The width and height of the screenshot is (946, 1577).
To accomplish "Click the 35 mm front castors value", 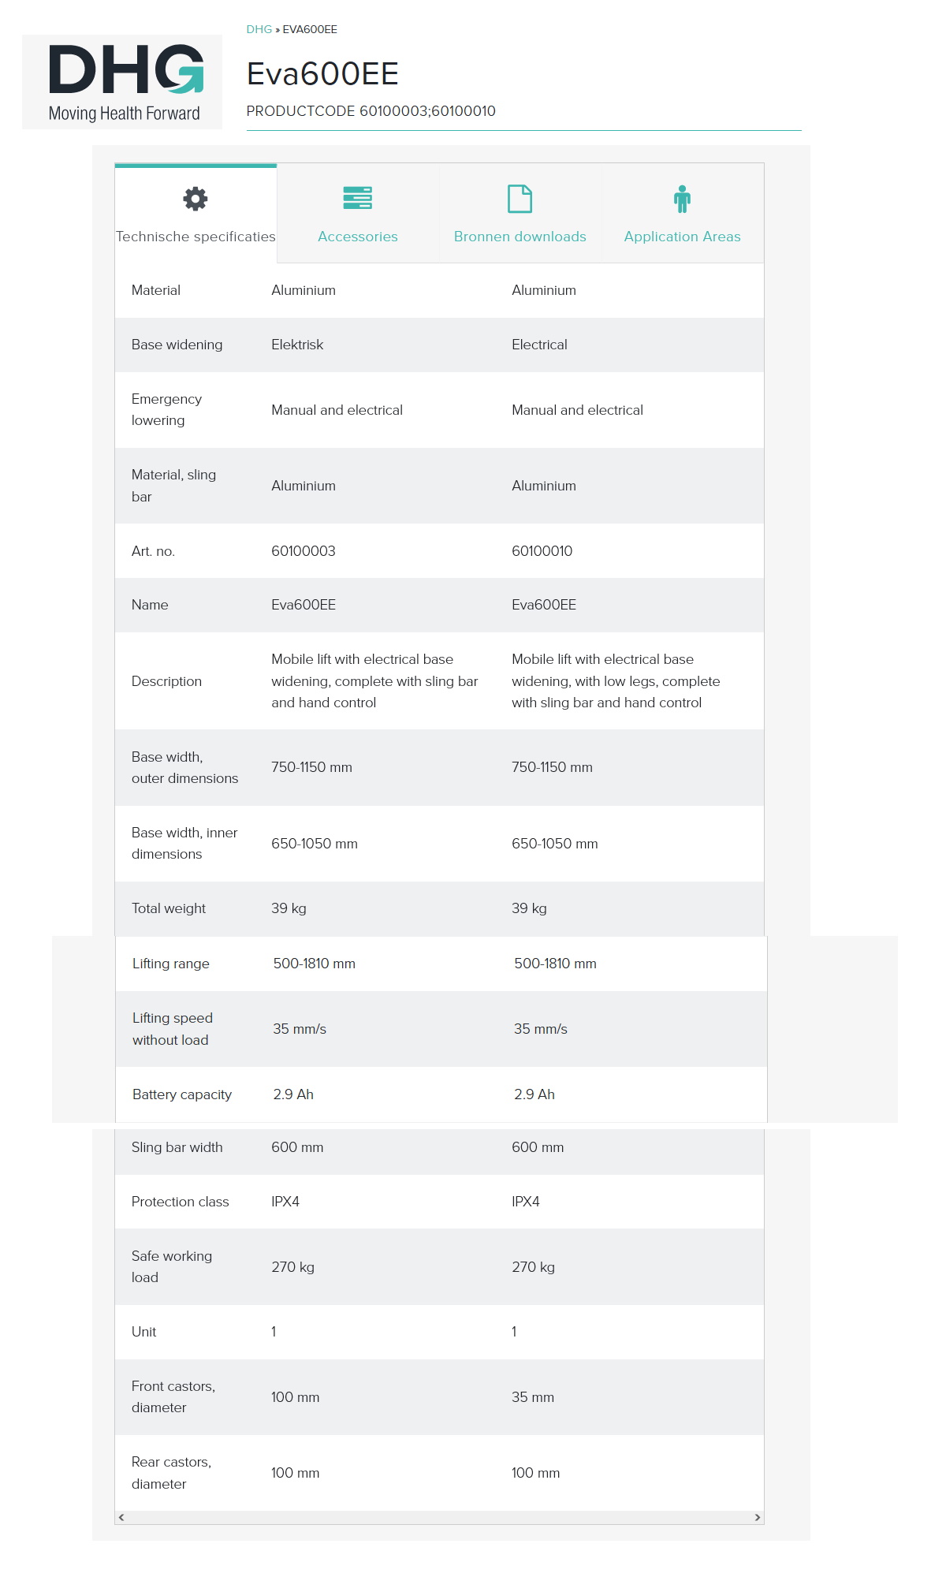I will pyautogui.click(x=533, y=1397).
